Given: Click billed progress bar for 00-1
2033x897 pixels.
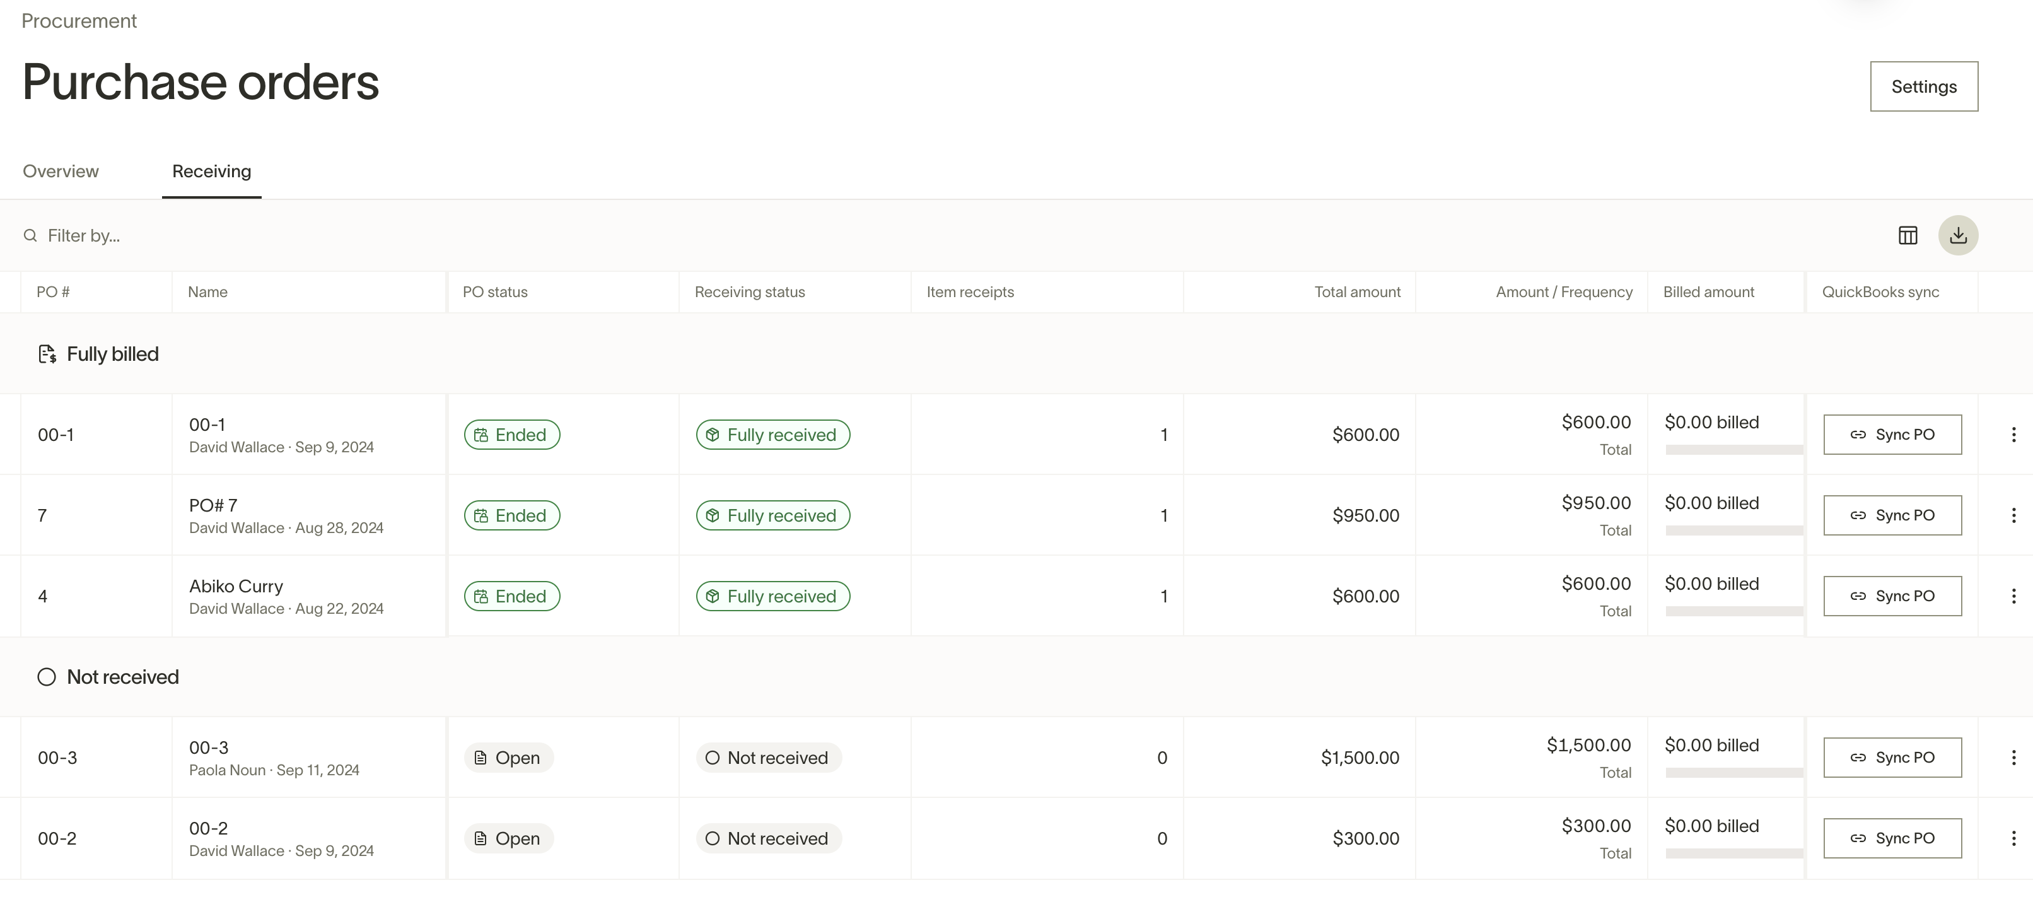Looking at the screenshot, I should [x=1734, y=449].
